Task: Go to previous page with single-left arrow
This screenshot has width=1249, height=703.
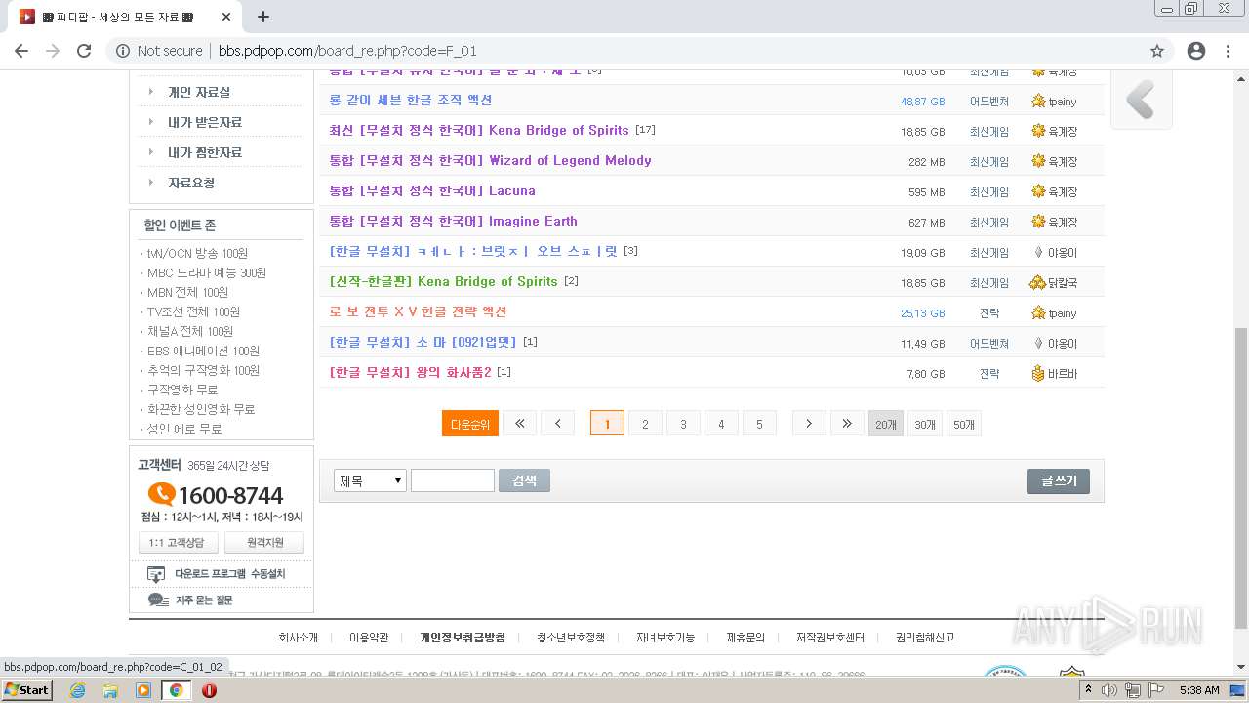Action: coord(557,423)
